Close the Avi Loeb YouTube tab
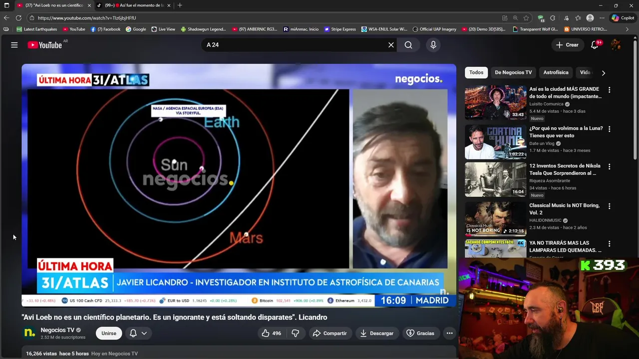 coord(89,5)
